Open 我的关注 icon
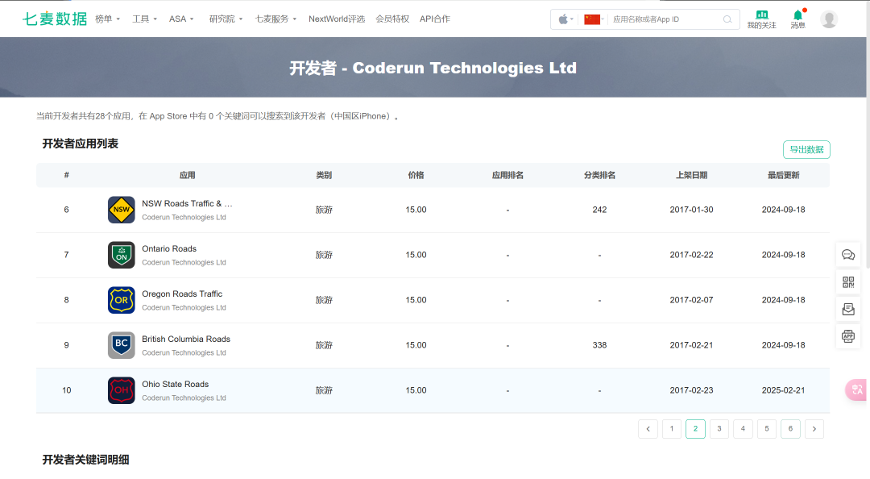The image size is (870, 479). [761, 19]
